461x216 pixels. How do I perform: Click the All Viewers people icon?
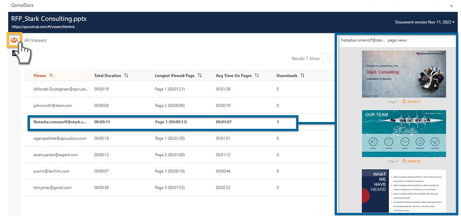click(14, 40)
